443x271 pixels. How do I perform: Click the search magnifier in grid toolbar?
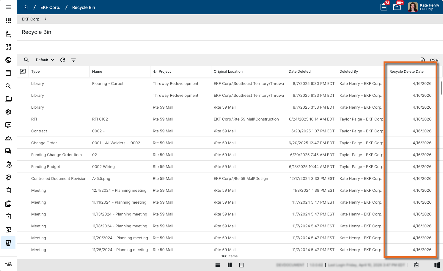tap(26, 60)
